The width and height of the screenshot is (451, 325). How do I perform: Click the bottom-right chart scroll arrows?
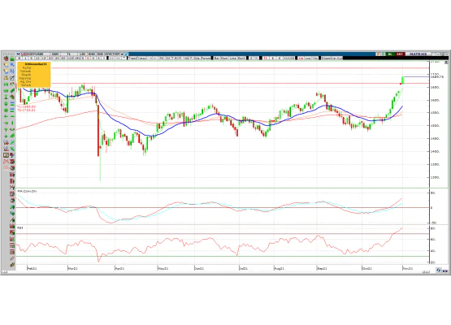coord(444,271)
